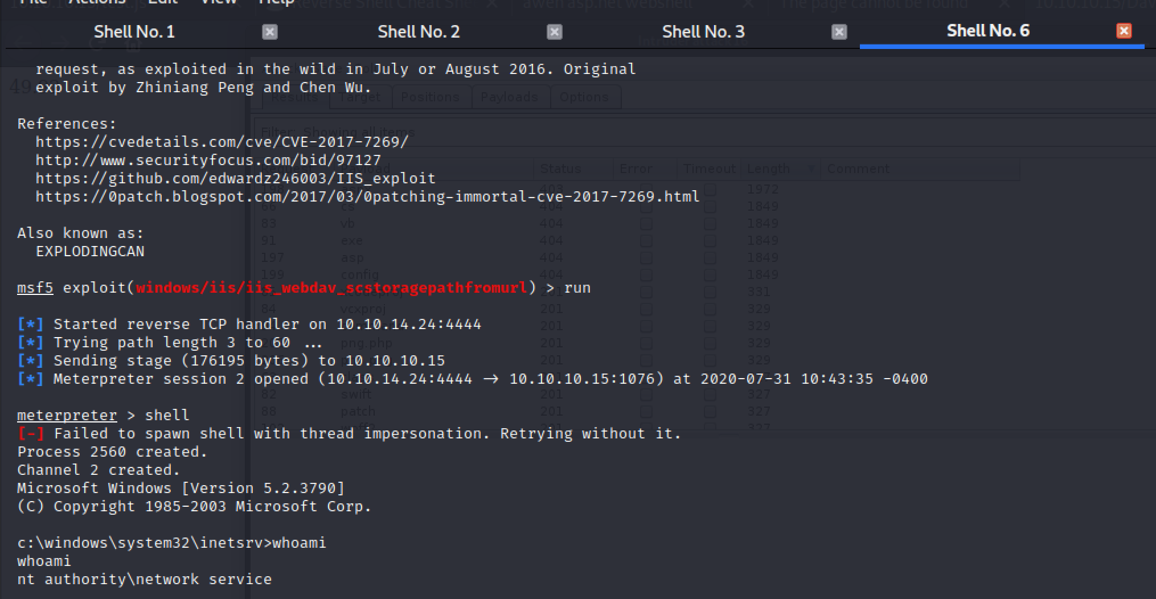1156x599 pixels.
Task: Click the 'Process 2560 created.' line
Action: pyautogui.click(x=113, y=452)
